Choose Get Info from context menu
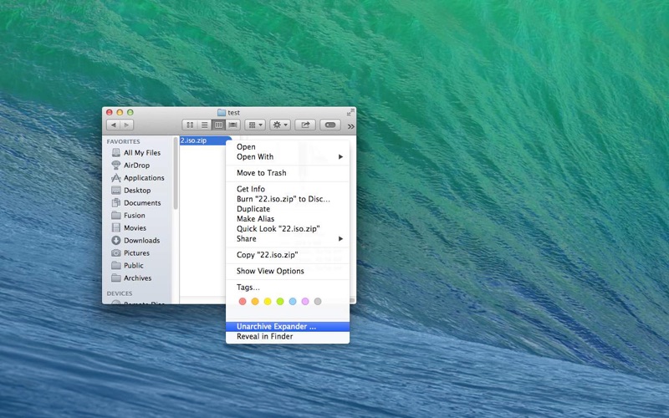 [288, 189]
